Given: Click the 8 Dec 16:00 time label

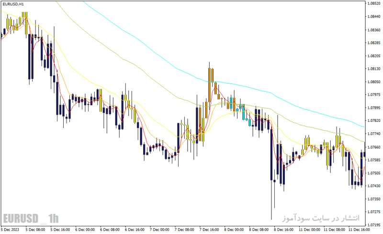Looking at the screenshot, I should pyautogui.click(x=284, y=230).
